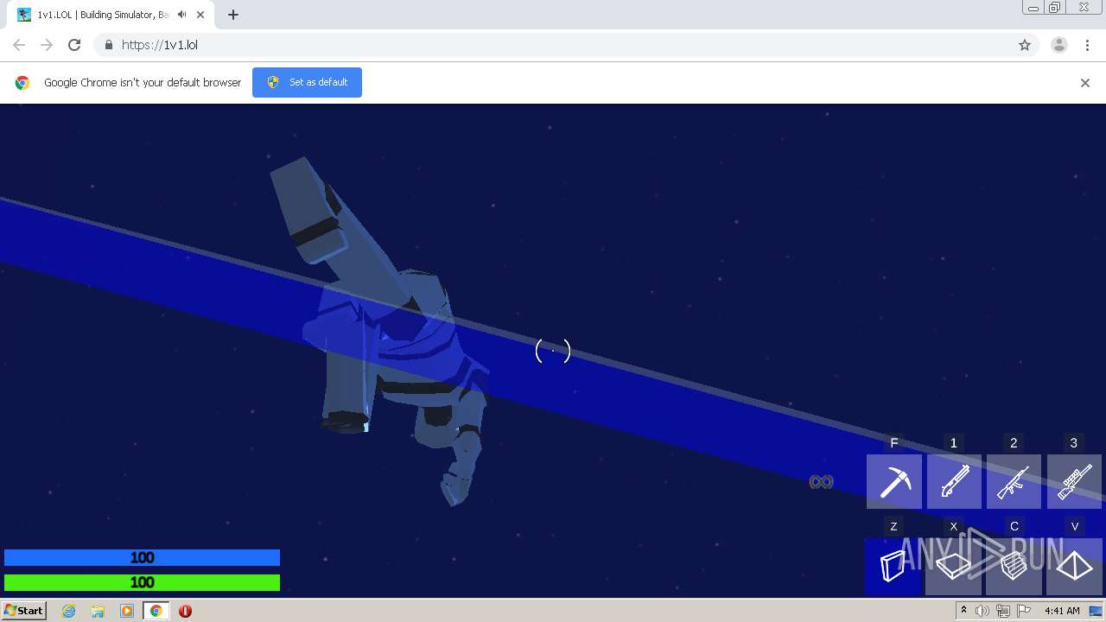
Task: Open the red antivirus taskbar icon
Action: click(x=185, y=611)
